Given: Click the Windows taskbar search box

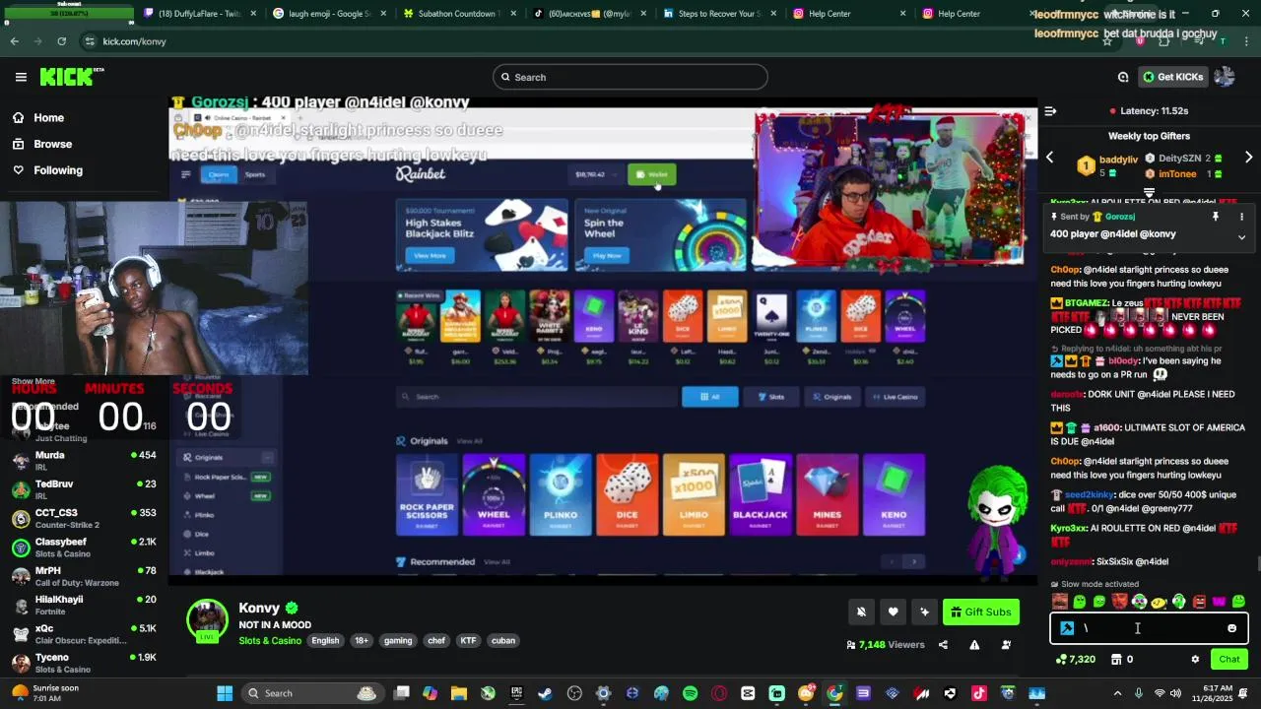Looking at the screenshot, I should coord(312,693).
